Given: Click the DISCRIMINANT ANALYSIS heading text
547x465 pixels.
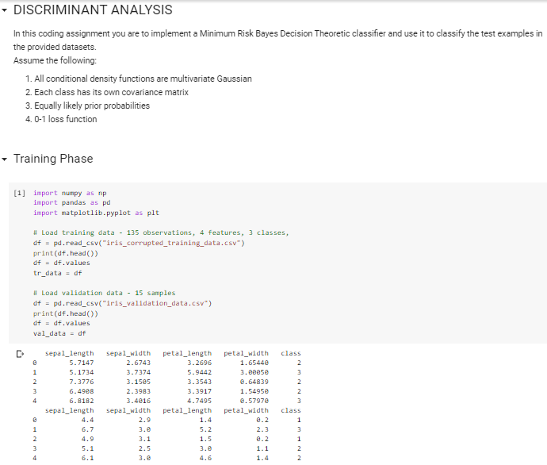Looking at the screenshot, I should (x=93, y=10).
